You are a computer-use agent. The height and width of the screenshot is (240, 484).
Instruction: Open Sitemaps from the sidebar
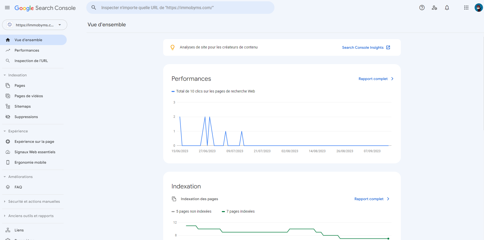(23, 106)
